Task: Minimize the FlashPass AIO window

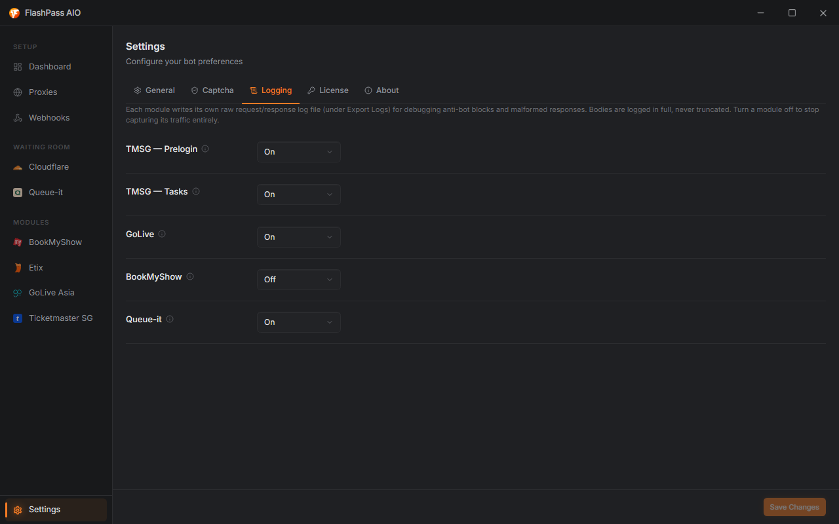Action: click(761, 13)
